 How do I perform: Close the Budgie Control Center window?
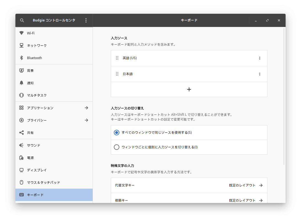(279, 20)
